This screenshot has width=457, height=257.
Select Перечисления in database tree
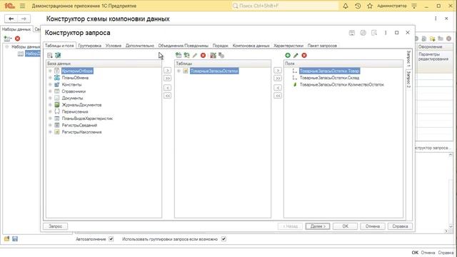tap(75, 111)
